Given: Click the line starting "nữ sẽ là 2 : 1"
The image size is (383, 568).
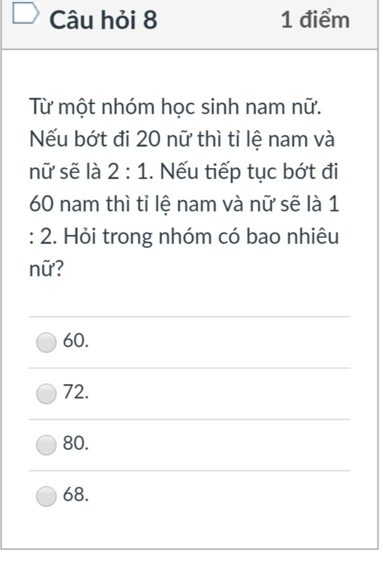Looking at the screenshot, I should pos(183,172).
